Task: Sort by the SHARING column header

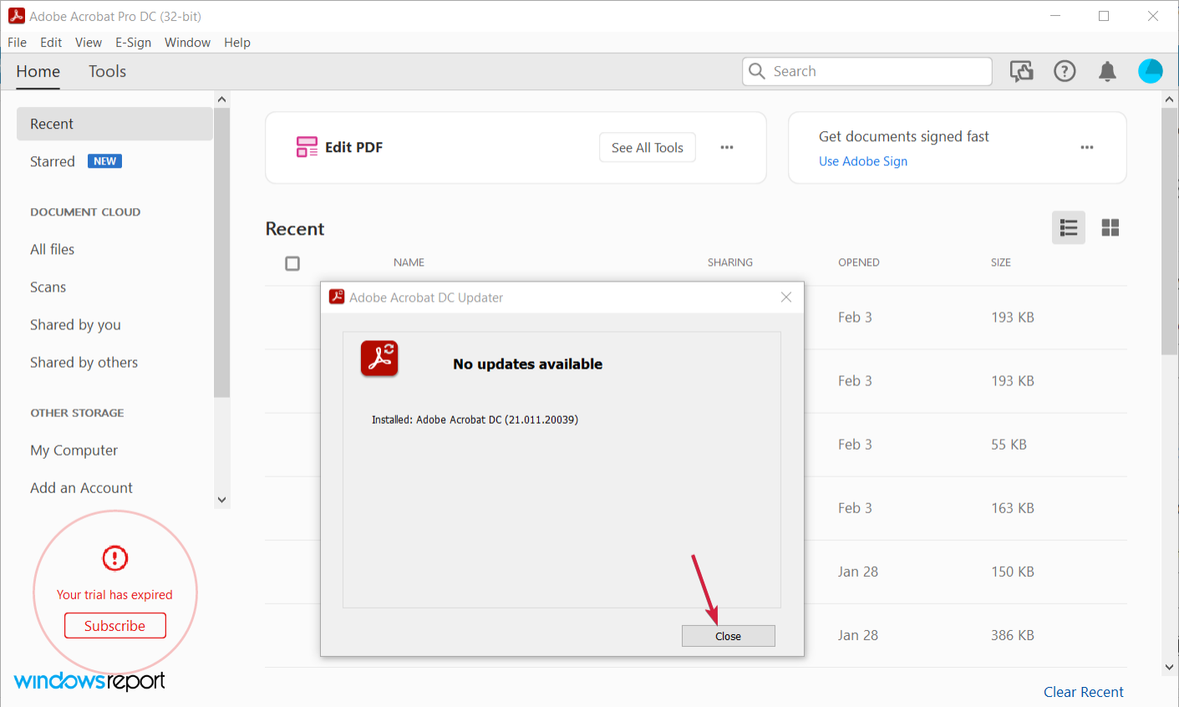Action: [730, 262]
